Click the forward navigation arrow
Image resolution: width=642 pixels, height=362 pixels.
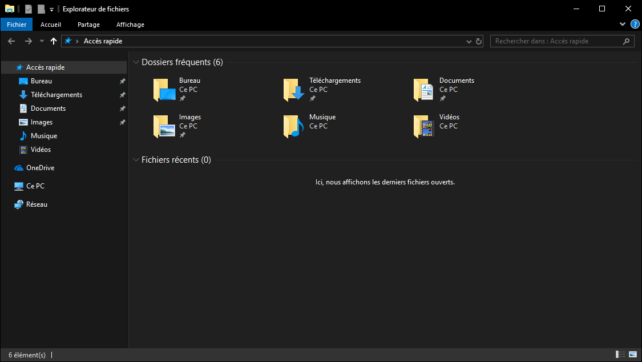(29, 41)
